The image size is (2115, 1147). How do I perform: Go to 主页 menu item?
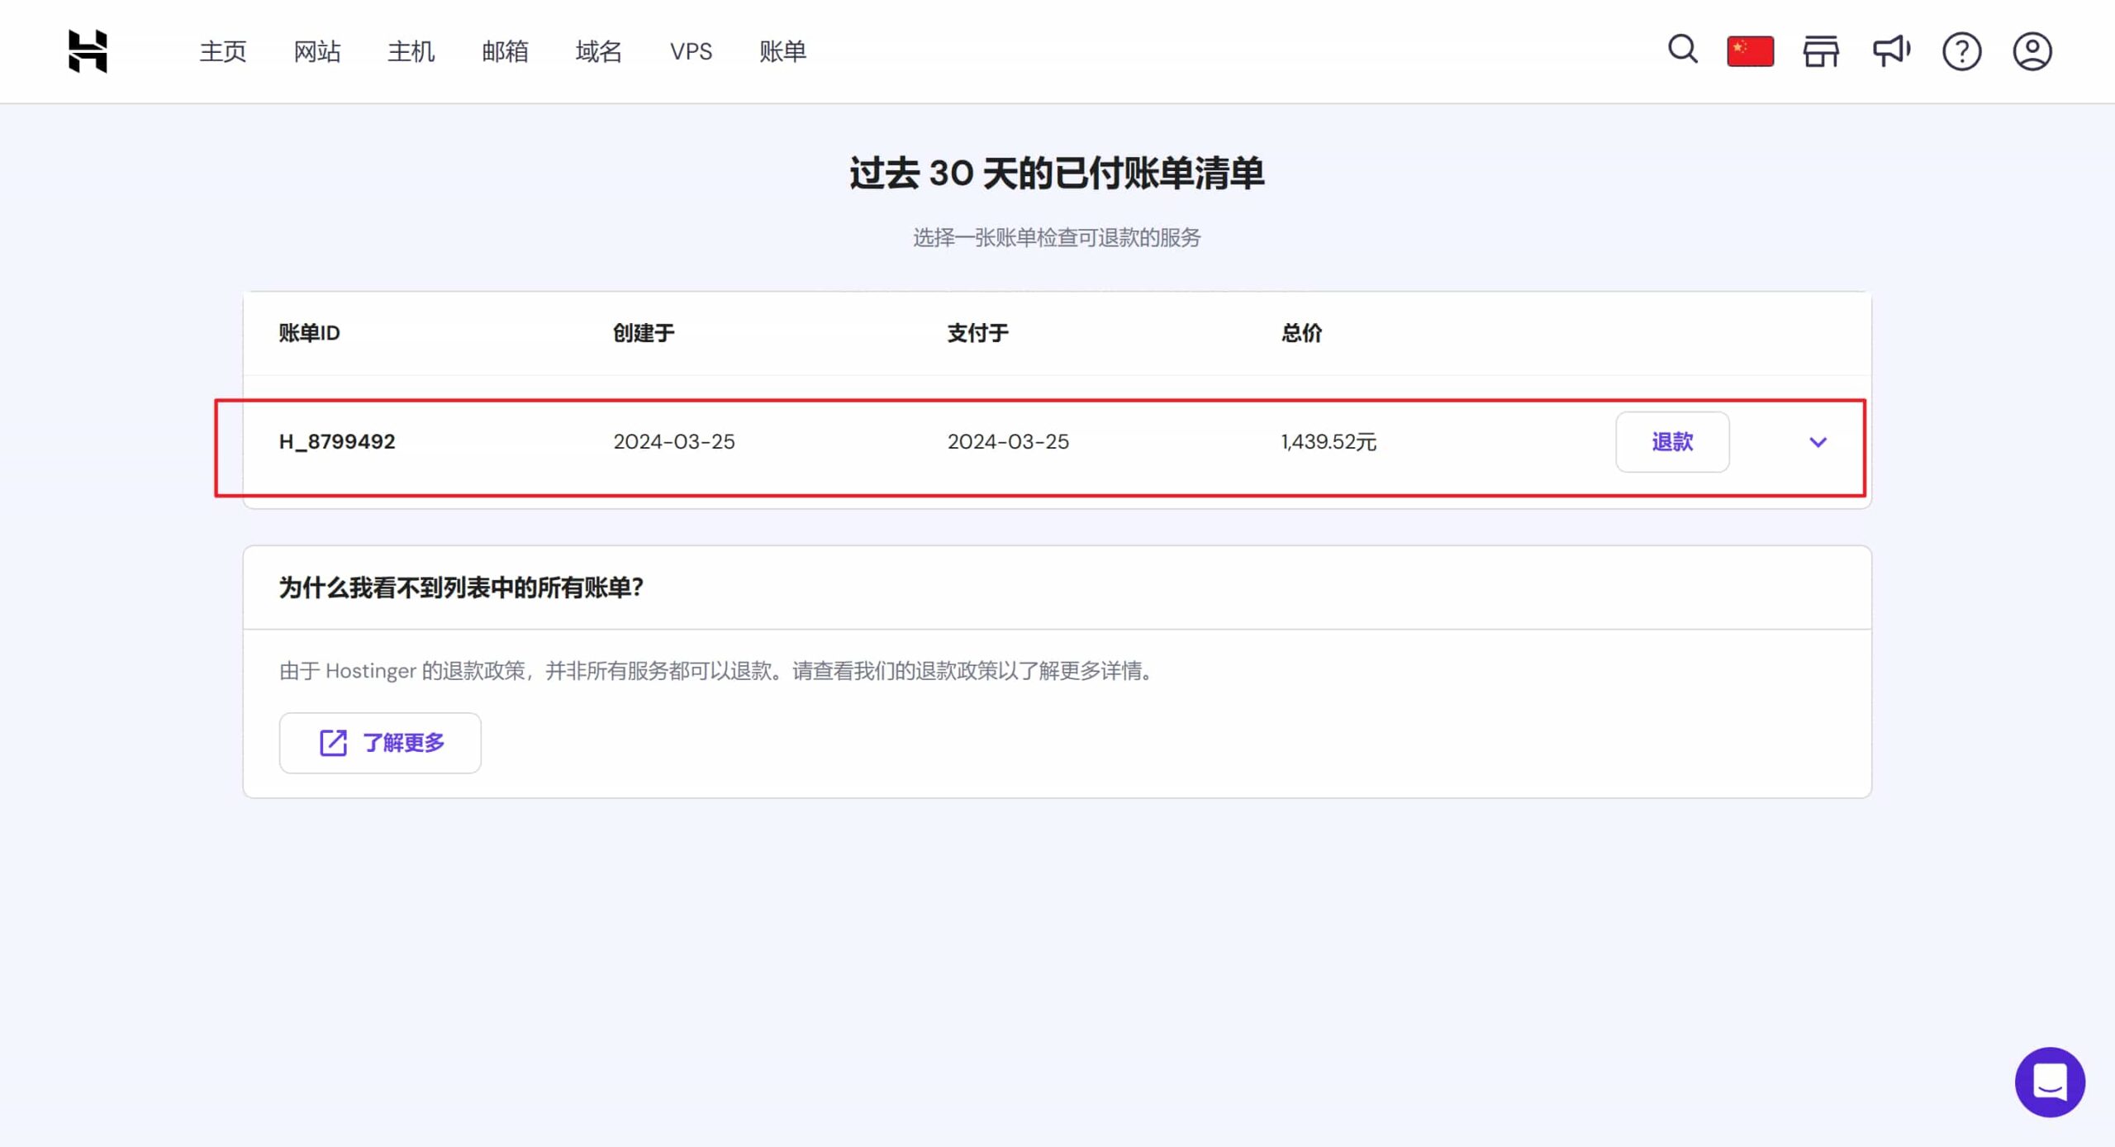pos(223,51)
